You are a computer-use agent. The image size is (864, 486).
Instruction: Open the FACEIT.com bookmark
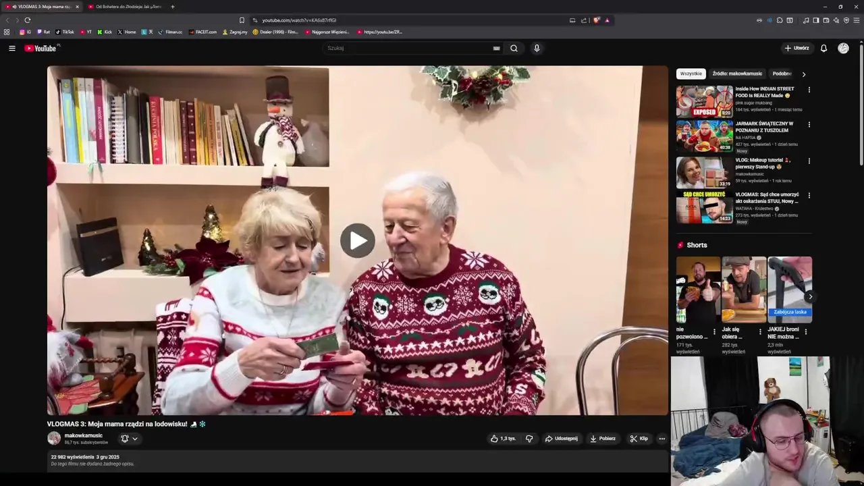[x=202, y=32]
